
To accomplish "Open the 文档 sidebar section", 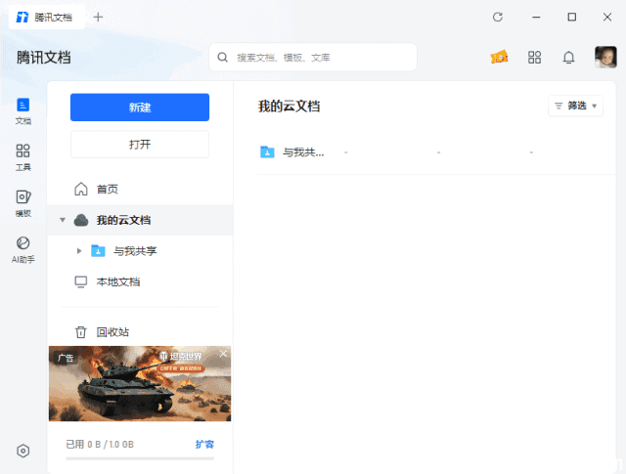I will click(23, 109).
